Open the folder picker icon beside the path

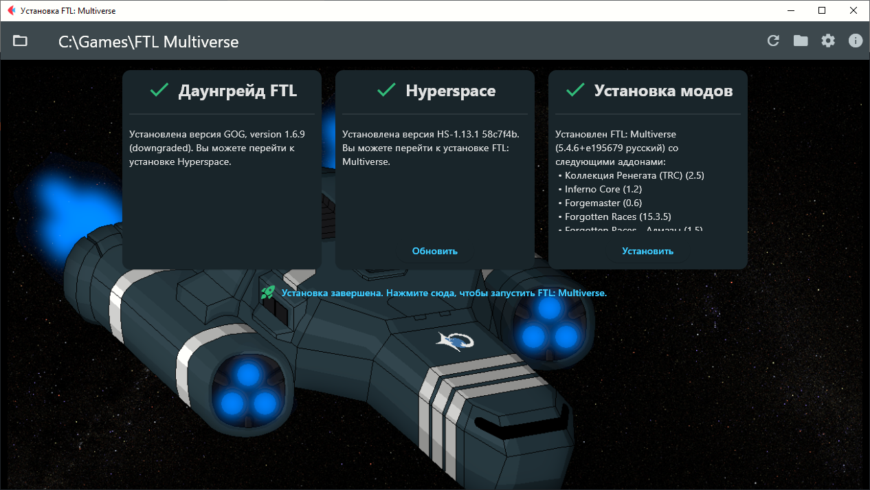pyautogui.click(x=20, y=41)
